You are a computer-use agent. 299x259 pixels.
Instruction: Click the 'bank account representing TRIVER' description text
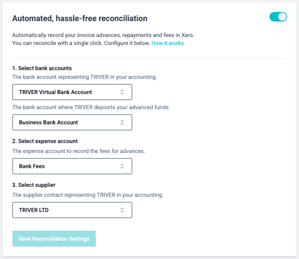[84, 77]
